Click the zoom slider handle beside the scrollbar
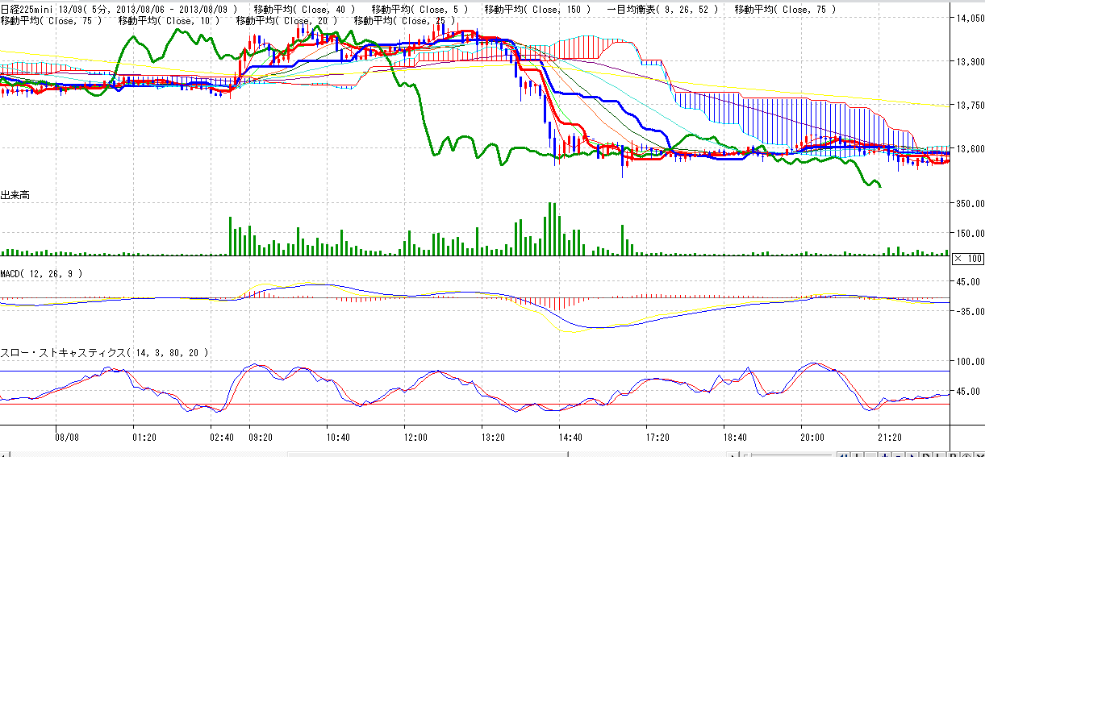Image resolution: width=1102 pixels, height=714 pixels. click(746, 456)
